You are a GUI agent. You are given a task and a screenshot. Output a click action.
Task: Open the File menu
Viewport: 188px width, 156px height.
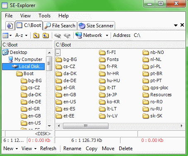coord(9,16)
